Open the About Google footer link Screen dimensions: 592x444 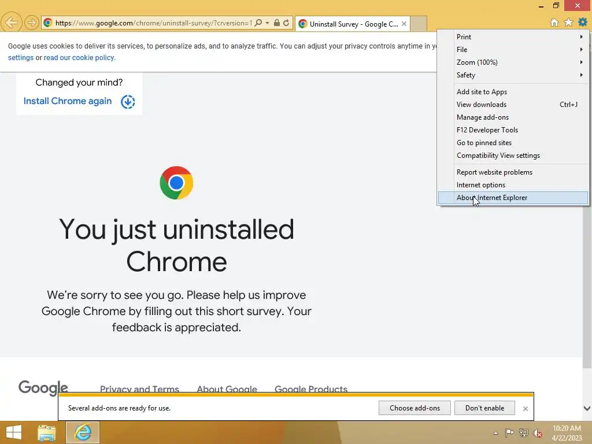(x=227, y=389)
